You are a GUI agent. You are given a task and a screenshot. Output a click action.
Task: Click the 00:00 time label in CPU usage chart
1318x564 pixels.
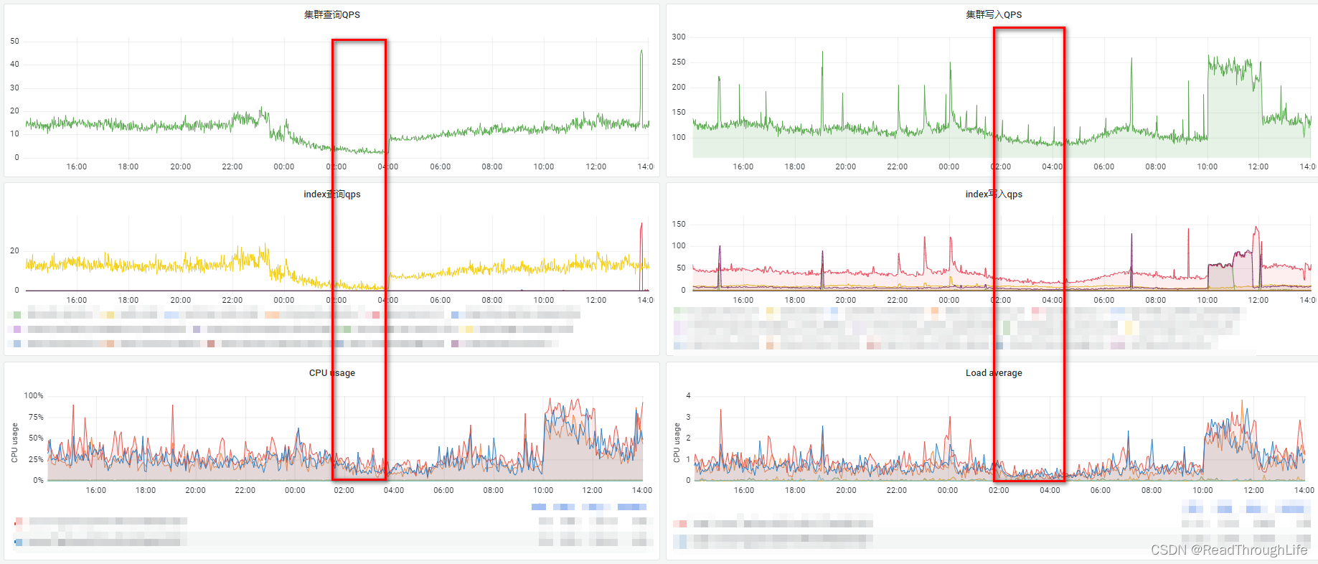(x=295, y=490)
